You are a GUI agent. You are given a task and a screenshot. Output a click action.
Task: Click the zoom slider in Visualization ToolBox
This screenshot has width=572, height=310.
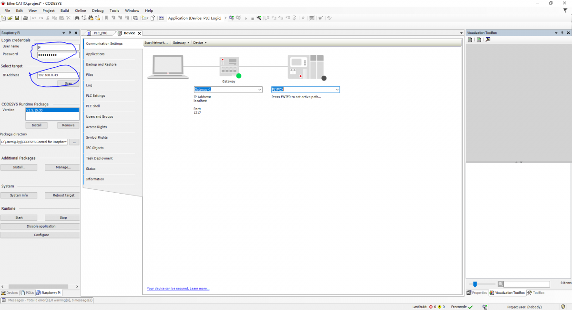tap(475, 284)
